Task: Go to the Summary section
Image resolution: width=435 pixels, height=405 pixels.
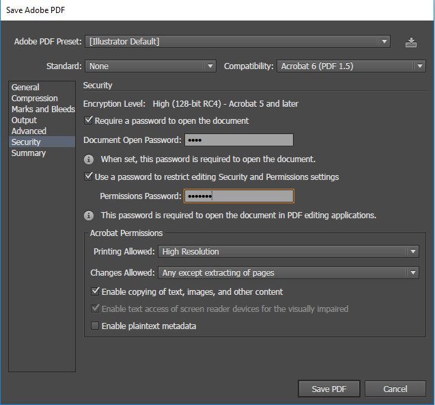Action: tap(29, 153)
